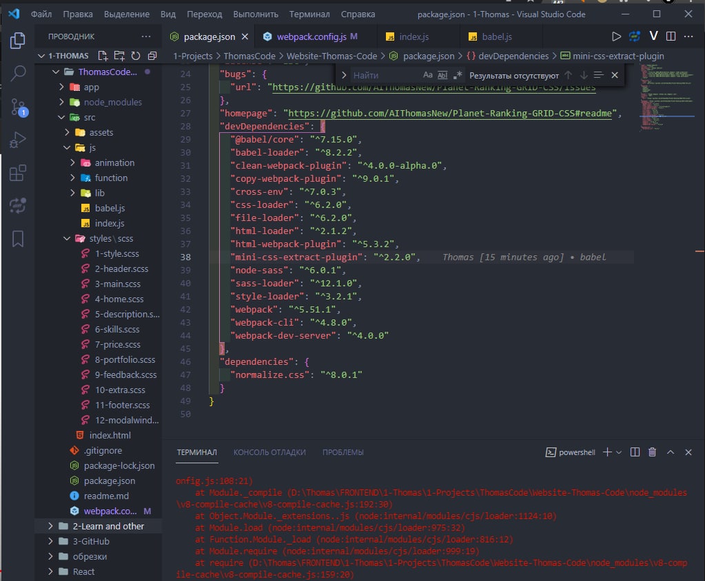Viewport: 705px width, 581px height.
Task: Open the Bookmarks view in activity bar
Action: click(17, 239)
